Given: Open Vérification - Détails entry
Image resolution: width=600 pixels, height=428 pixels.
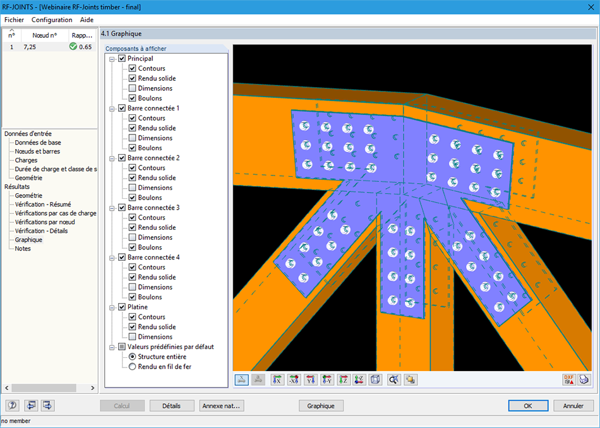Looking at the screenshot, I should (41, 231).
